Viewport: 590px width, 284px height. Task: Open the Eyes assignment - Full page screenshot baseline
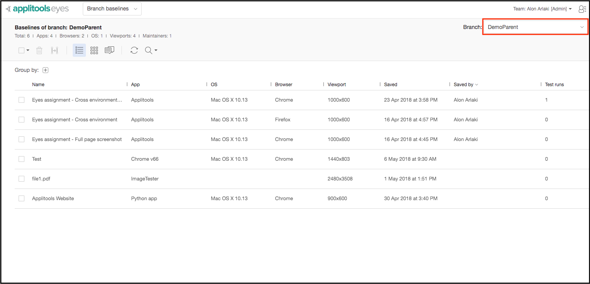pyautogui.click(x=77, y=139)
